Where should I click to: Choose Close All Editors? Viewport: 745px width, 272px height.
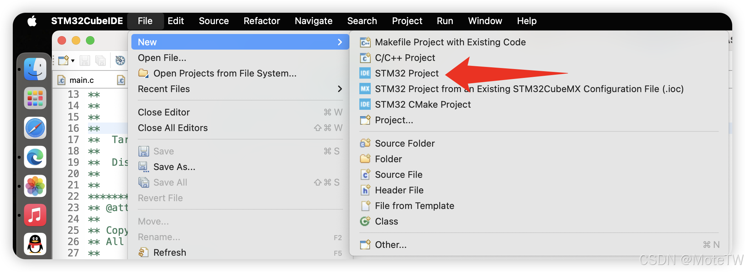coord(173,128)
